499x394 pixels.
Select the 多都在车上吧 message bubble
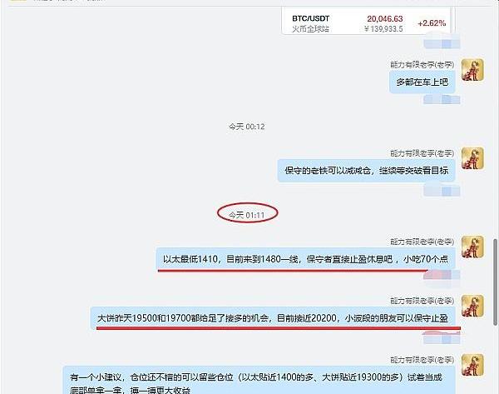click(x=422, y=81)
